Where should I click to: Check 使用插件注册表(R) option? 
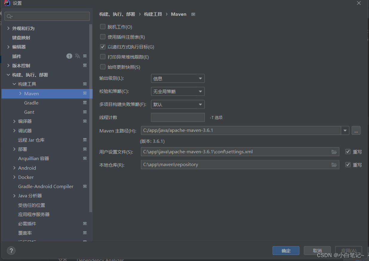click(103, 37)
